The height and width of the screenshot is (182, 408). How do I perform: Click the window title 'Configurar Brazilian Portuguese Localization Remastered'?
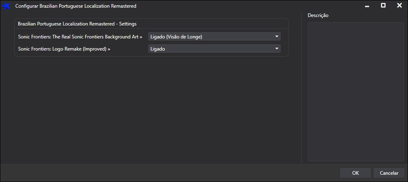coord(76,6)
